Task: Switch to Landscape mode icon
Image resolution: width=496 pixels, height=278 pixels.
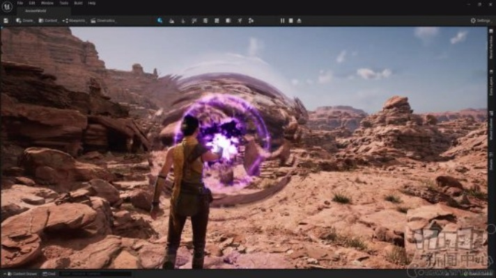Action: coord(171,21)
